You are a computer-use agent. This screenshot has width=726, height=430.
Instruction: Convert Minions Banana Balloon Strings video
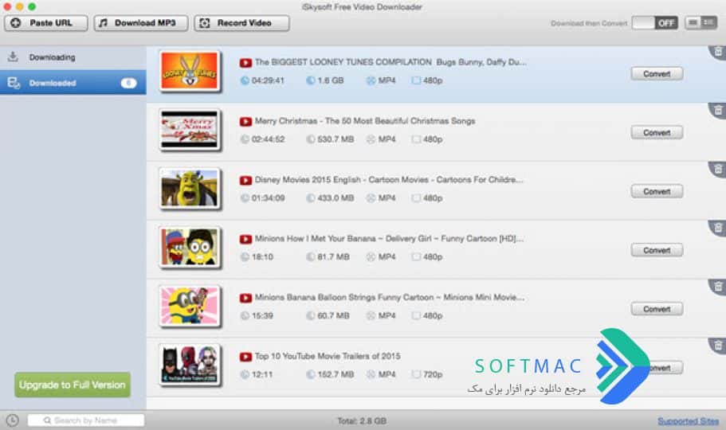[657, 309]
